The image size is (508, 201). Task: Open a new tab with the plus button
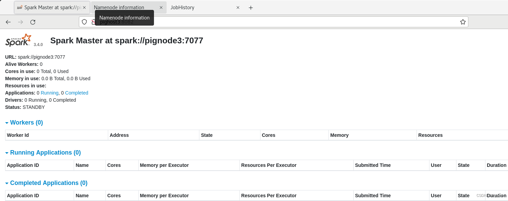point(251,8)
